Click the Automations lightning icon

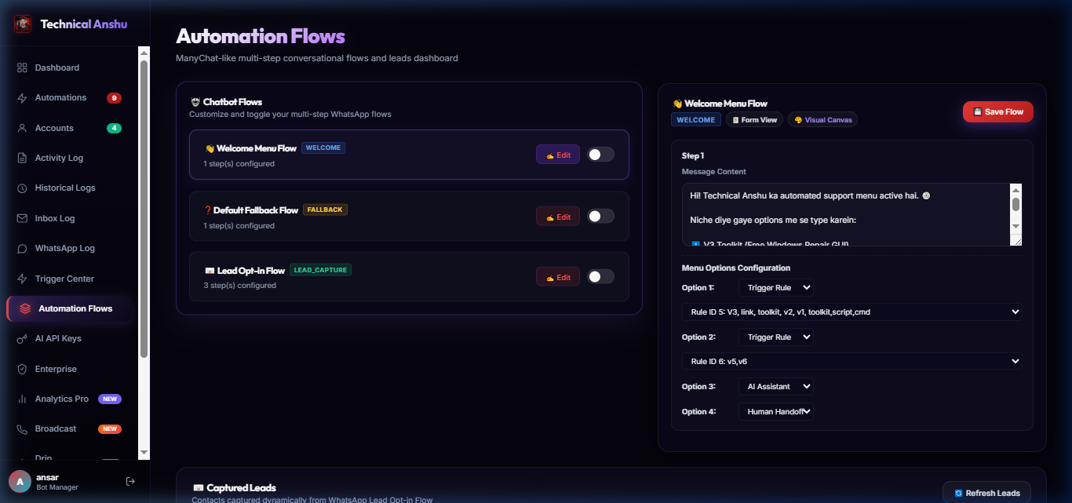point(22,98)
